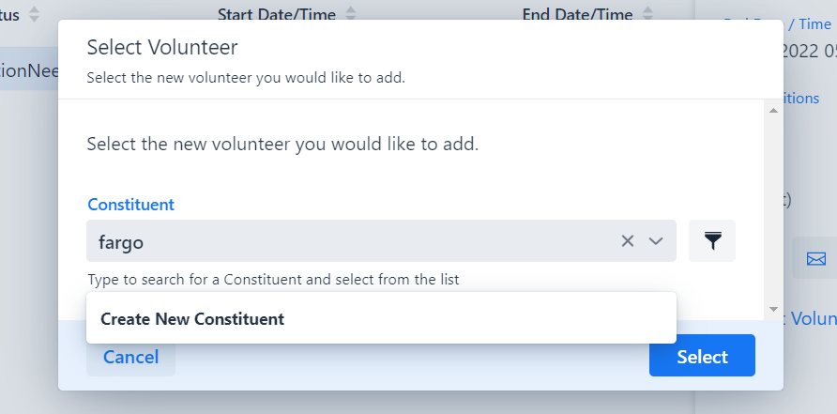
Task: Sort by End Date/Time using its arrows
Action: pyautogui.click(x=647, y=14)
